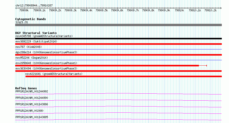Open the RefSeq Genes track title
Image resolution: width=229 pixels, height=123 pixels.
[26, 88]
